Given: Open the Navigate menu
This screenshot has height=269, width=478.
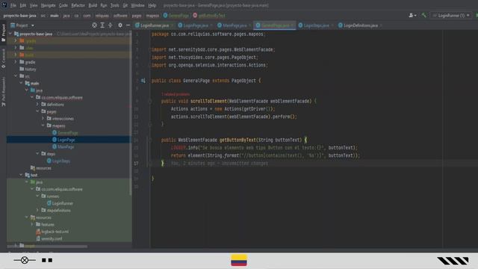Looking at the screenshot, I should [x=48, y=5].
